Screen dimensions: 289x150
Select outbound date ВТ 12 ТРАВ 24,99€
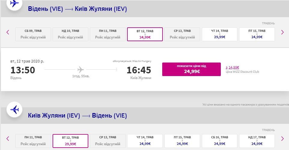point(145,34)
